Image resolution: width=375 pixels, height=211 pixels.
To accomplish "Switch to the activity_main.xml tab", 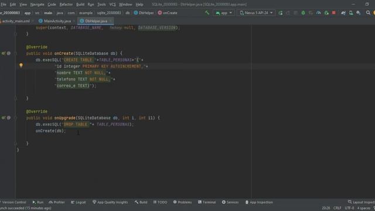I will pos(16,21).
